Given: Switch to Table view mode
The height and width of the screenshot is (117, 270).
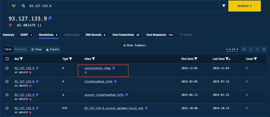Looking at the screenshot, I should click(8, 49).
